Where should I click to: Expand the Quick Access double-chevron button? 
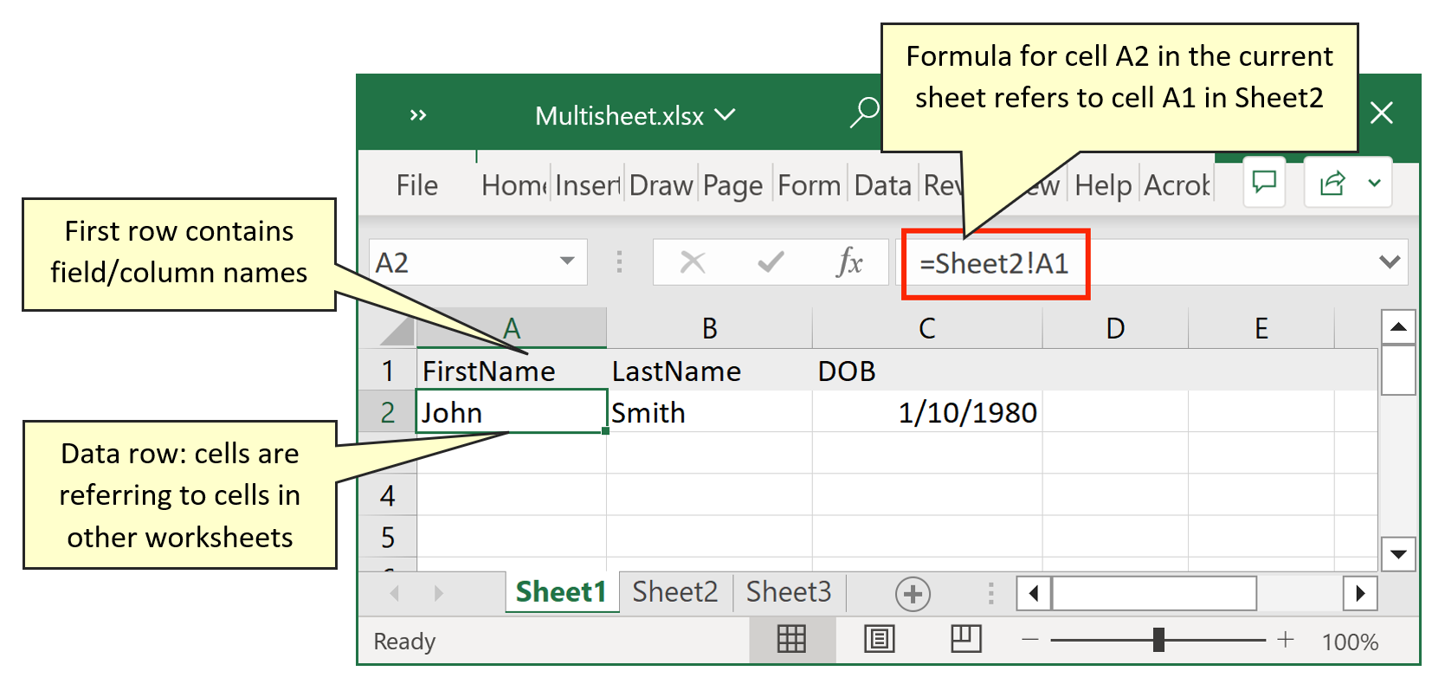pyautogui.click(x=418, y=115)
